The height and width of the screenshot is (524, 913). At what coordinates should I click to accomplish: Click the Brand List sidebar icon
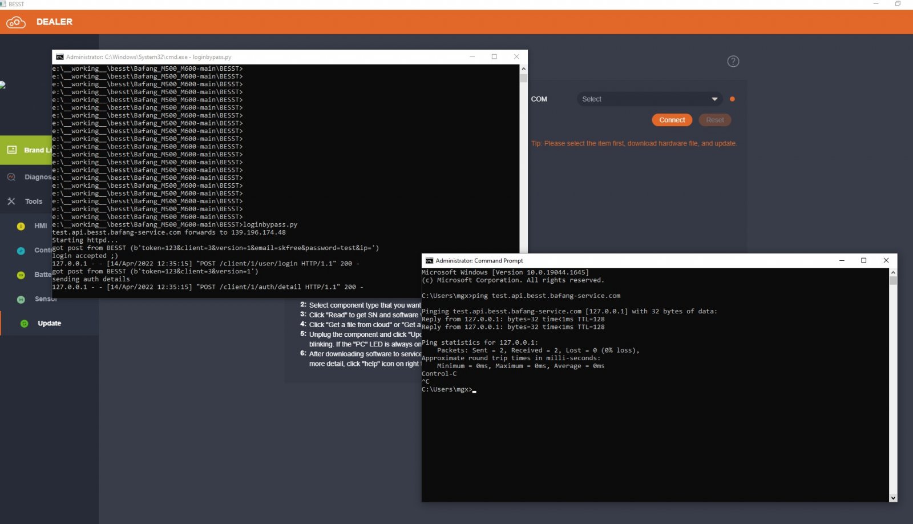coord(11,150)
